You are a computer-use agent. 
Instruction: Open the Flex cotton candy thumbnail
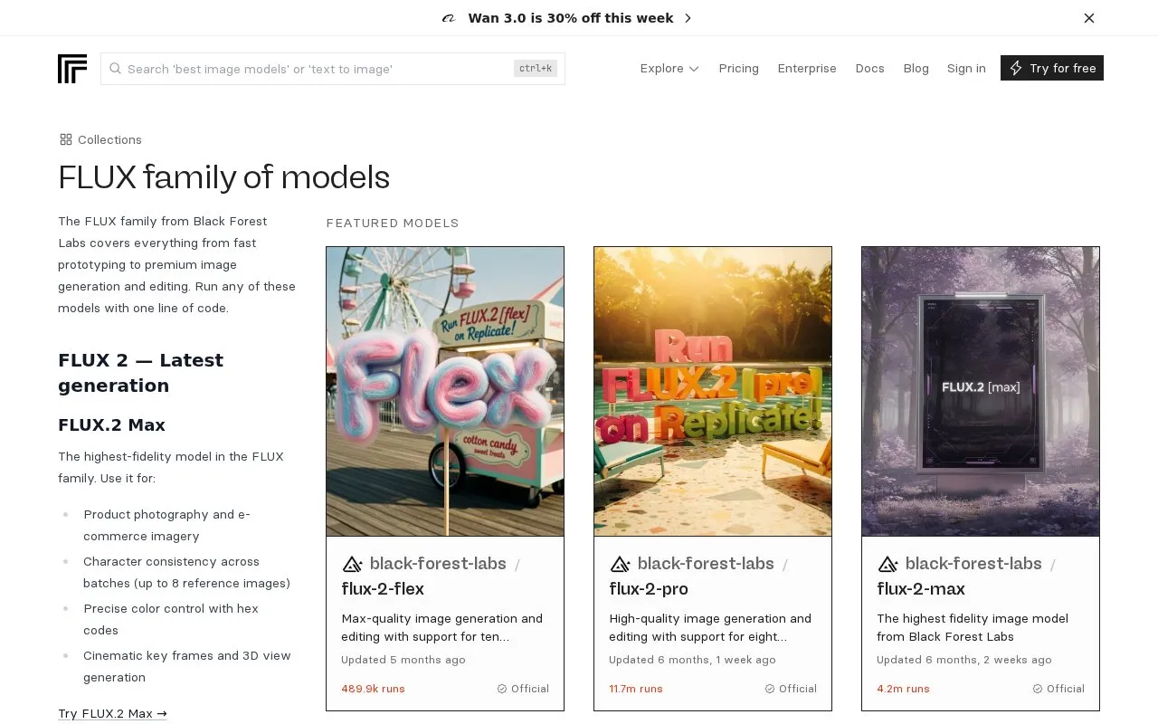pyautogui.click(x=445, y=391)
